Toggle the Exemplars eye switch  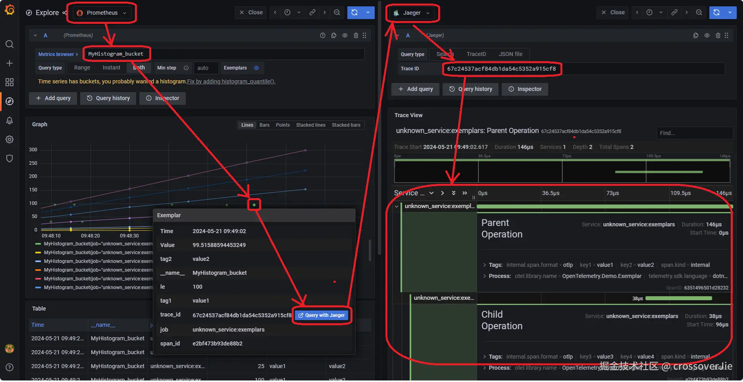click(x=256, y=68)
